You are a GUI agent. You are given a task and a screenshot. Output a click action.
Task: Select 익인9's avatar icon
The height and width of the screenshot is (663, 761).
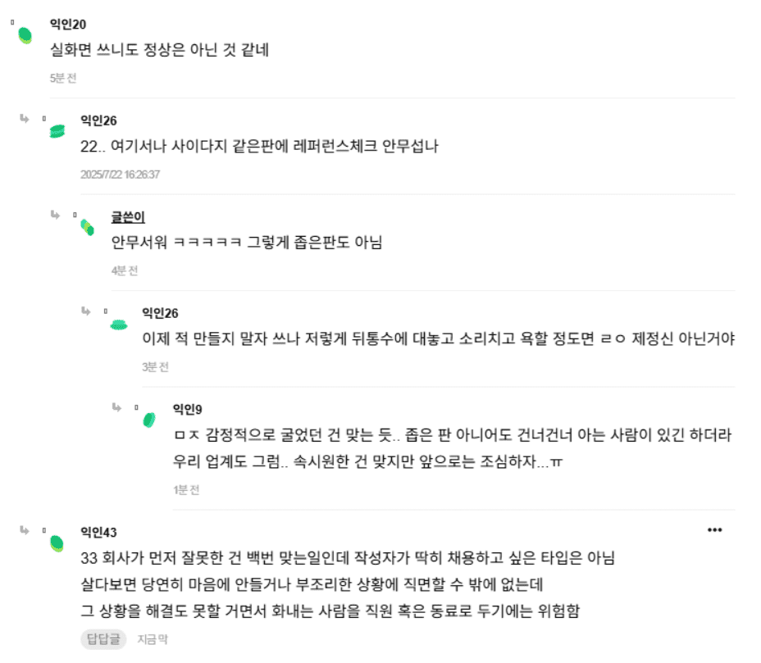click(x=148, y=420)
